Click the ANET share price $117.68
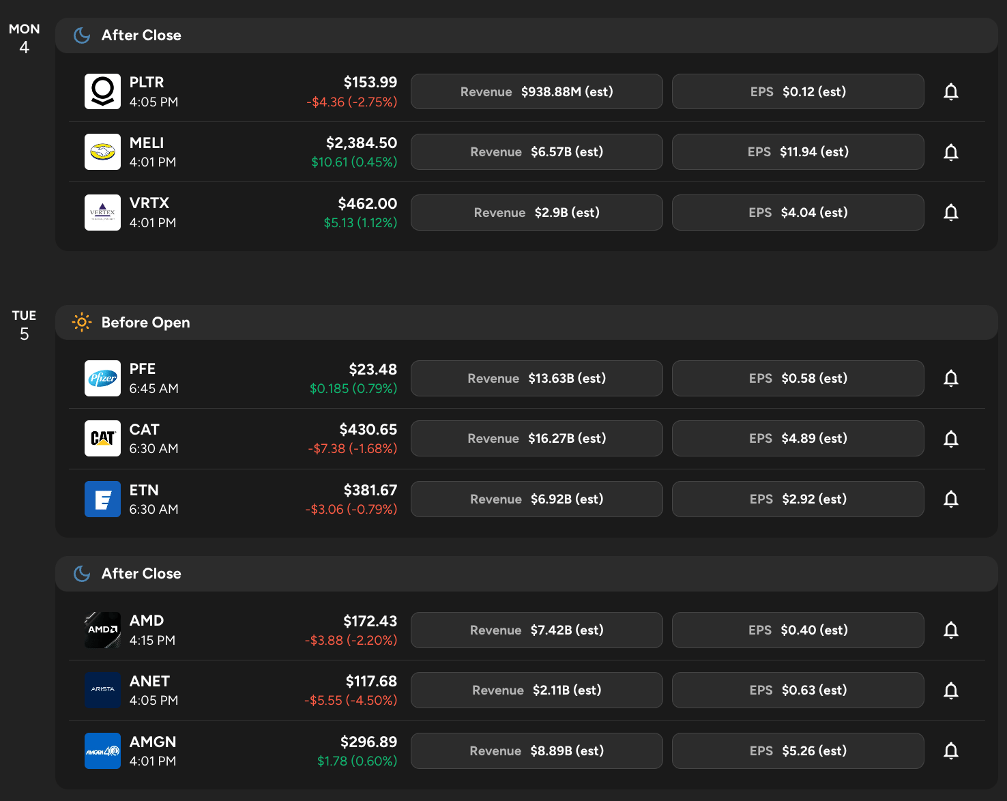The height and width of the screenshot is (801, 1007). click(x=372, y=681)
